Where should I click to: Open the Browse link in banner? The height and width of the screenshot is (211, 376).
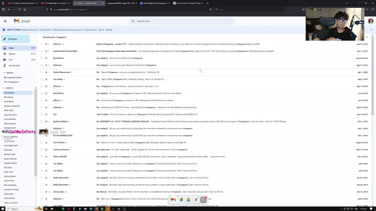click(x=93, y=30)
